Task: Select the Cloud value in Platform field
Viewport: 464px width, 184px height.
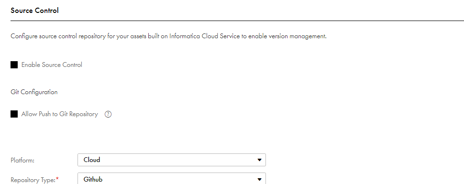Action: [92, 160]
